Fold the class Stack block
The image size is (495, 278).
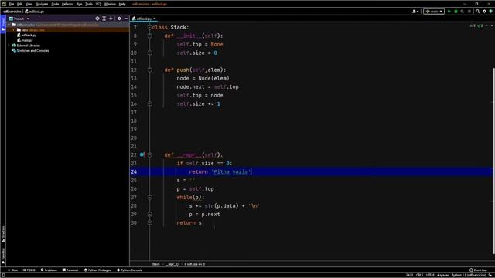tap(150, 28)
